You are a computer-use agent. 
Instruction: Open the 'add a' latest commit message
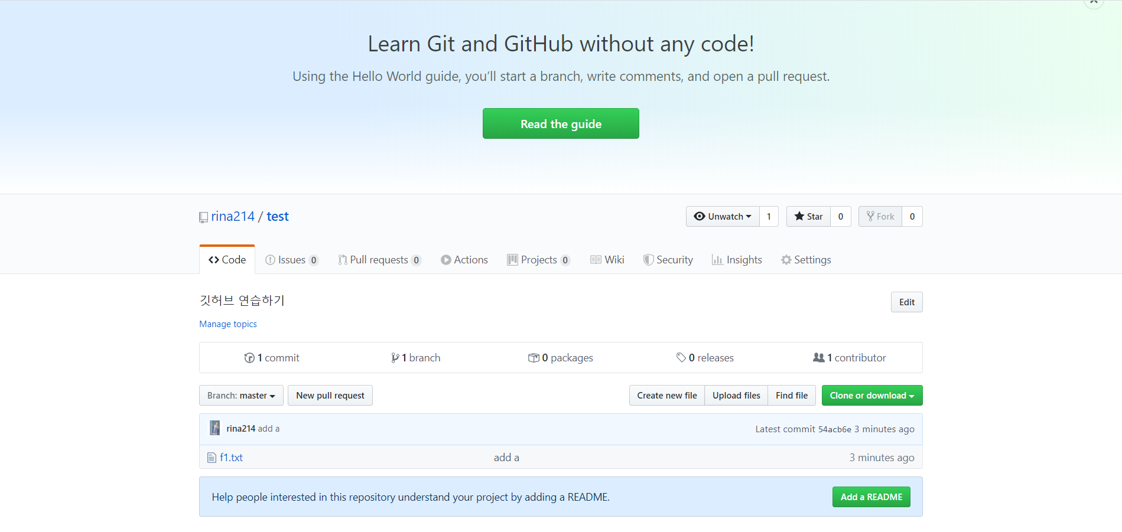coord(269,429)
